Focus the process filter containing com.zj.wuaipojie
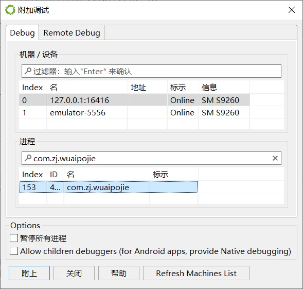The width and height of the screenshot is (303, 289). [x=151, y=158]
